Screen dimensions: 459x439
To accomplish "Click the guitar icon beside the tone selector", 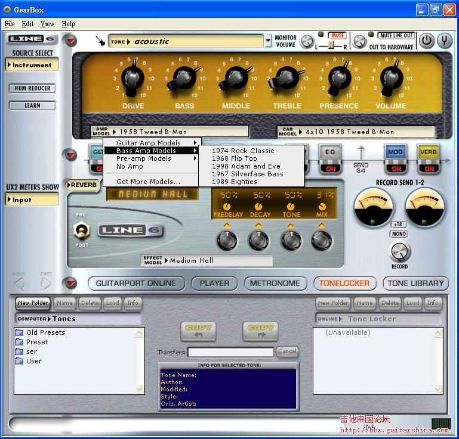I will click(101, 41).
